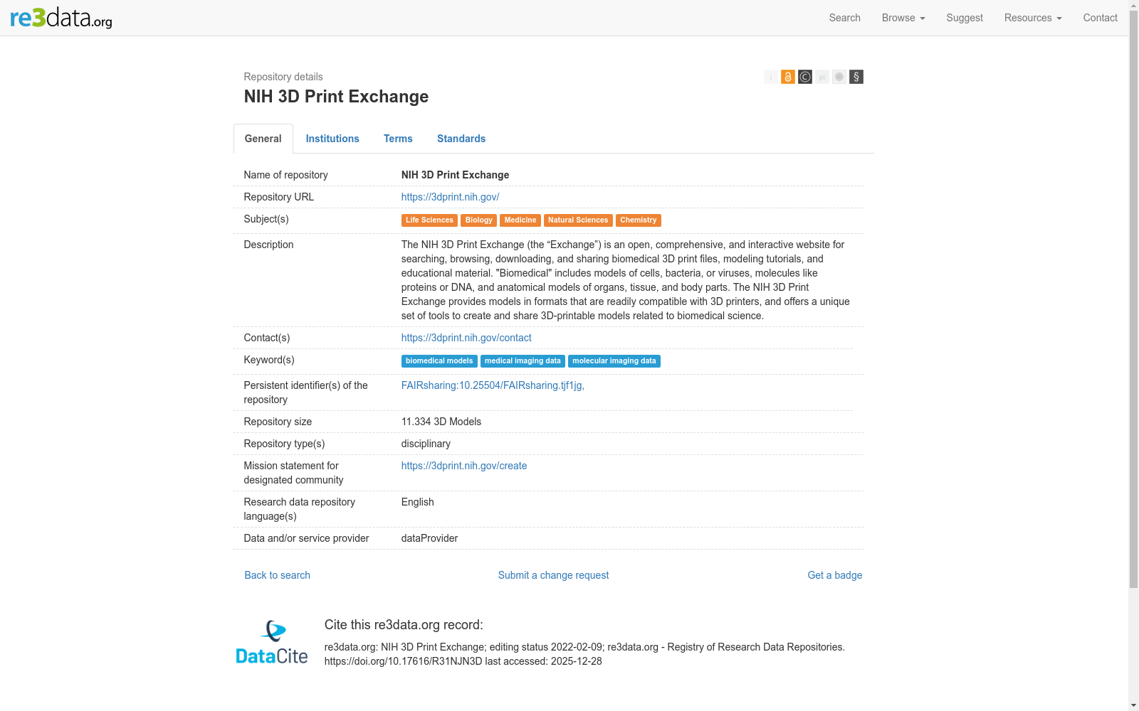Click the 'molecular imaging data' keyword tag
This screenshot has width=1139, height=711.
click(614, 361)
